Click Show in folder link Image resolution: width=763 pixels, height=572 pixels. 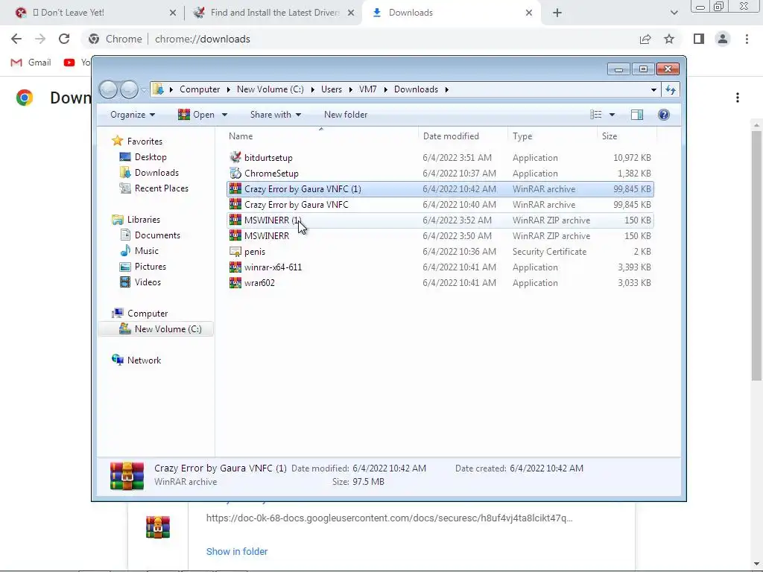click(x=237, y=552)
